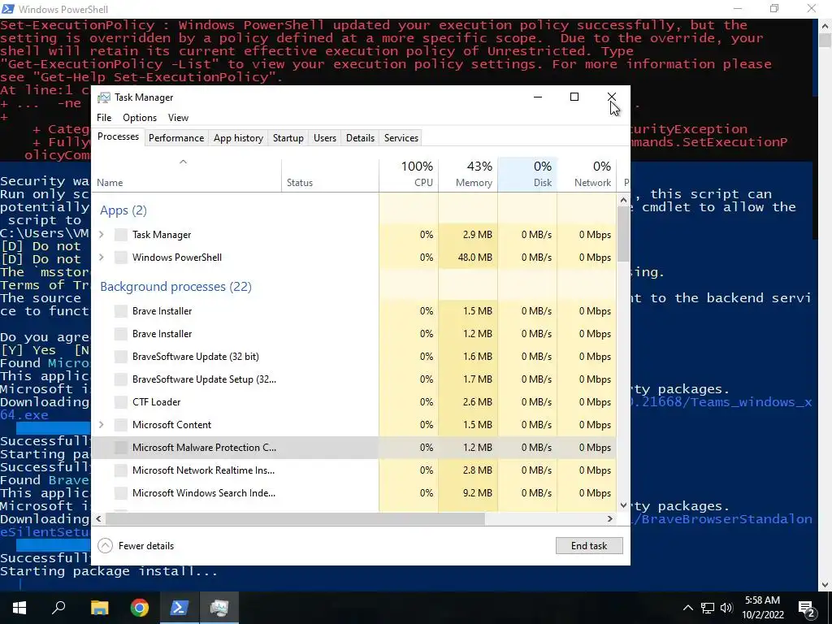Image resolution: width=832 pixels, height=624 pixels.
Task: Click the Windows PowerShell process icon
Action: coord(121,258)
